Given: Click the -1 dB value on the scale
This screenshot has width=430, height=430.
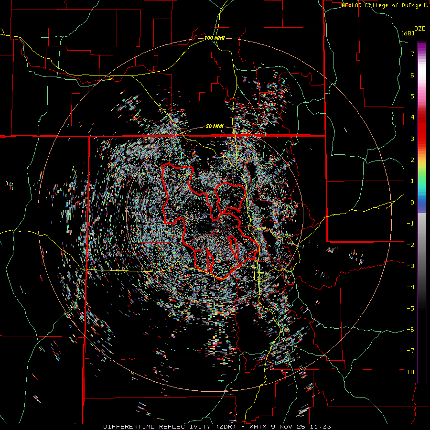Looking at the screenshot, I should click(x=410, y=224).
